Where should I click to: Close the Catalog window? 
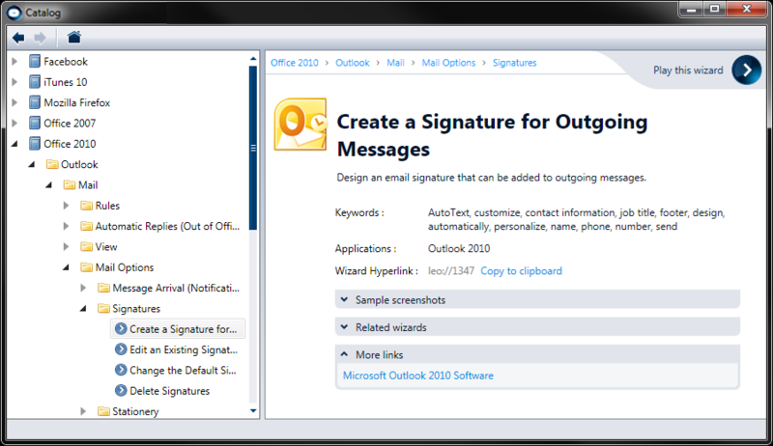[746, 9]
